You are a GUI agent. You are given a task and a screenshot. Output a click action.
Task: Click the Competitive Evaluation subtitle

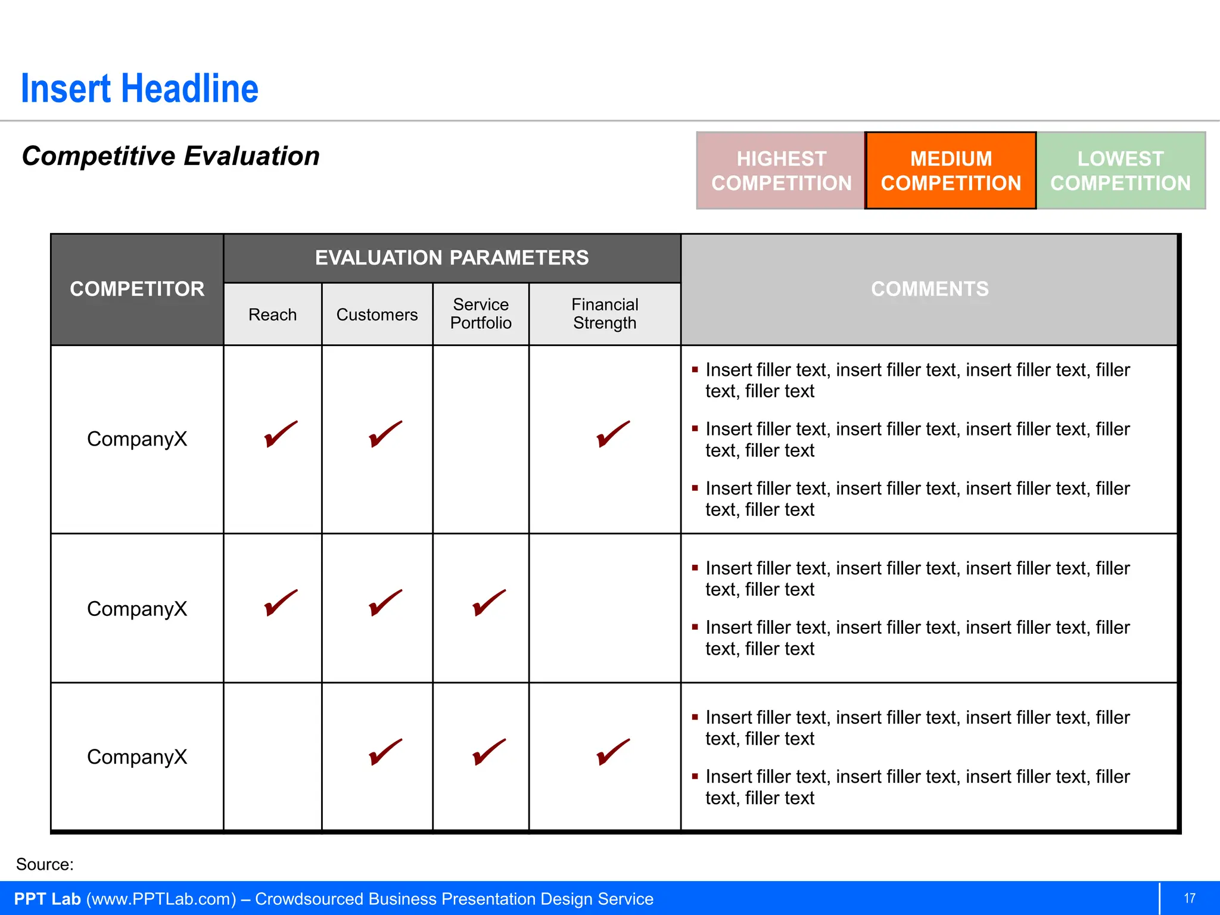point(170,156)
